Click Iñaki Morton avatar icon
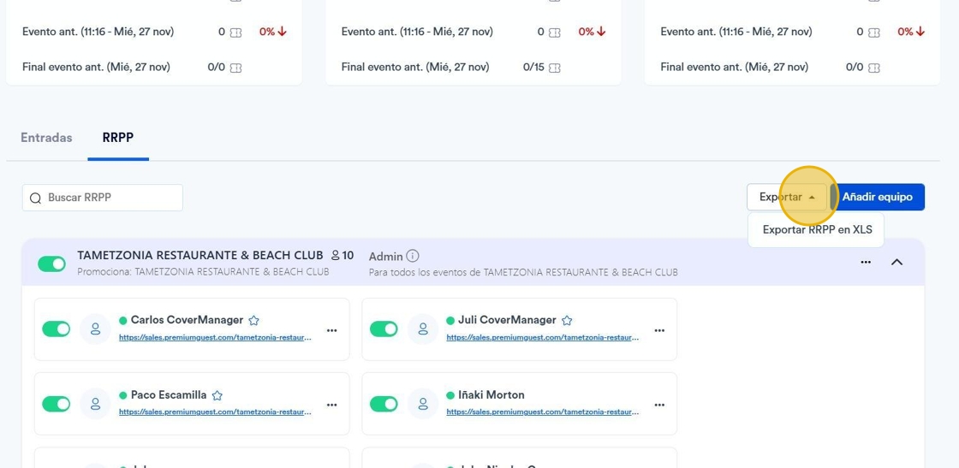The width and height of the screenshot is (959, 468). 423,404
